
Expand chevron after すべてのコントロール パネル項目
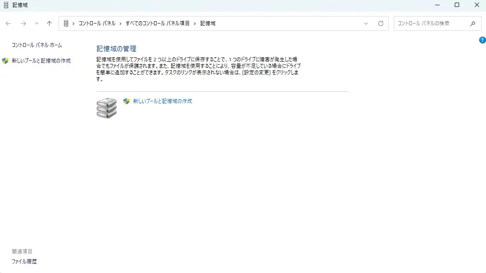[x=195, y=23]
